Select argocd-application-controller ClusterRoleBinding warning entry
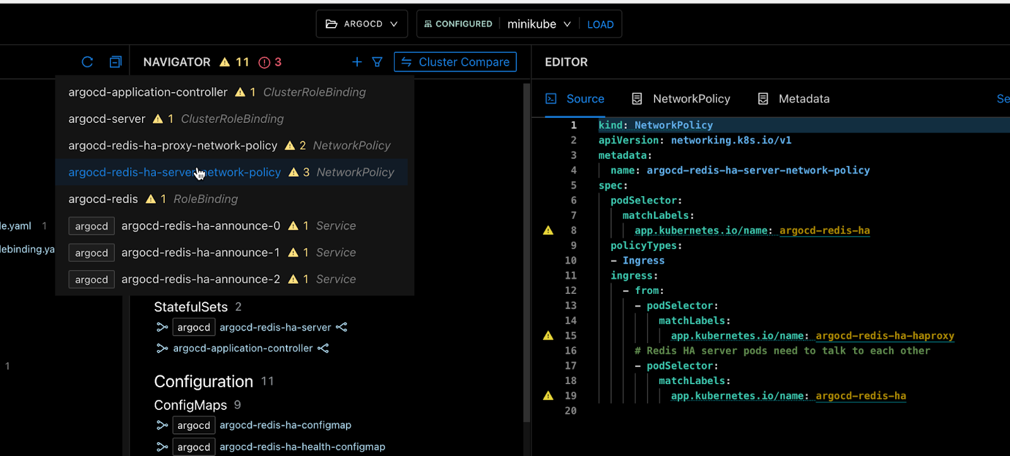The height and width of the screenshot is (456, 1010). point(231,92)
